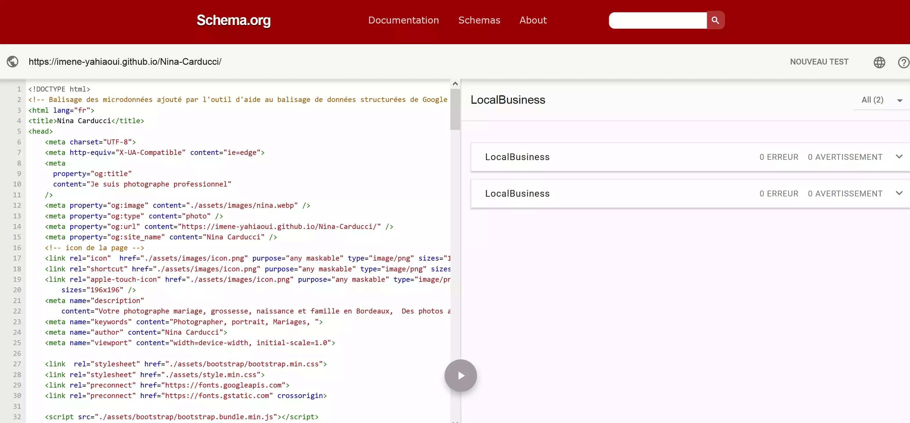Click the og:image meta line
Viewport: 910px width, 423px height.
pos(177,205)
